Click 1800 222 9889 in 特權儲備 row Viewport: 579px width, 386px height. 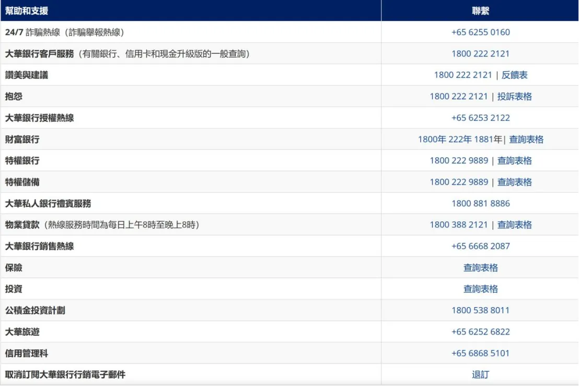pos(459,182)
